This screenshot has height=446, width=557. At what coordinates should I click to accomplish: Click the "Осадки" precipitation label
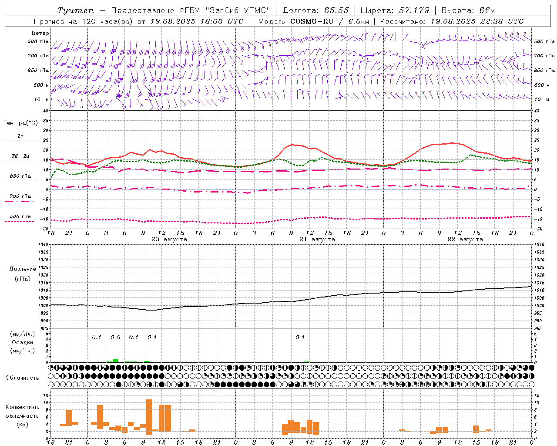point(23,342)
